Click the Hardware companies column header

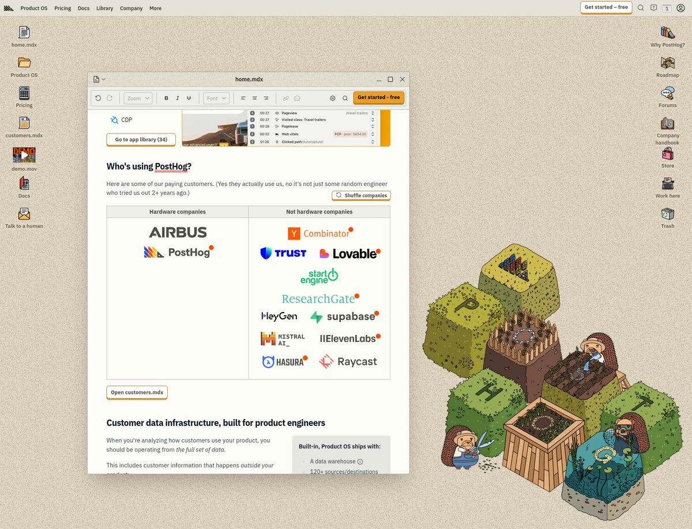pos(178,212)
